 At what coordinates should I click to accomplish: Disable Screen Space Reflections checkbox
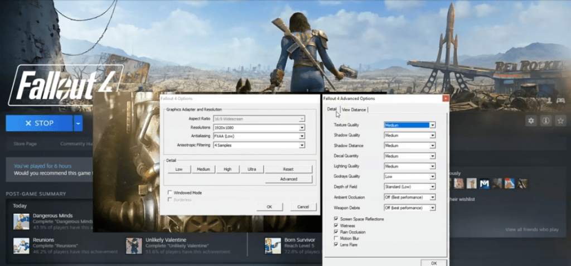(336, 219)
